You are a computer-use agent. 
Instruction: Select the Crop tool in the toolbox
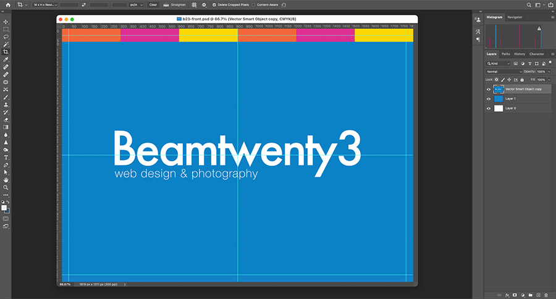tap(6, 52)
